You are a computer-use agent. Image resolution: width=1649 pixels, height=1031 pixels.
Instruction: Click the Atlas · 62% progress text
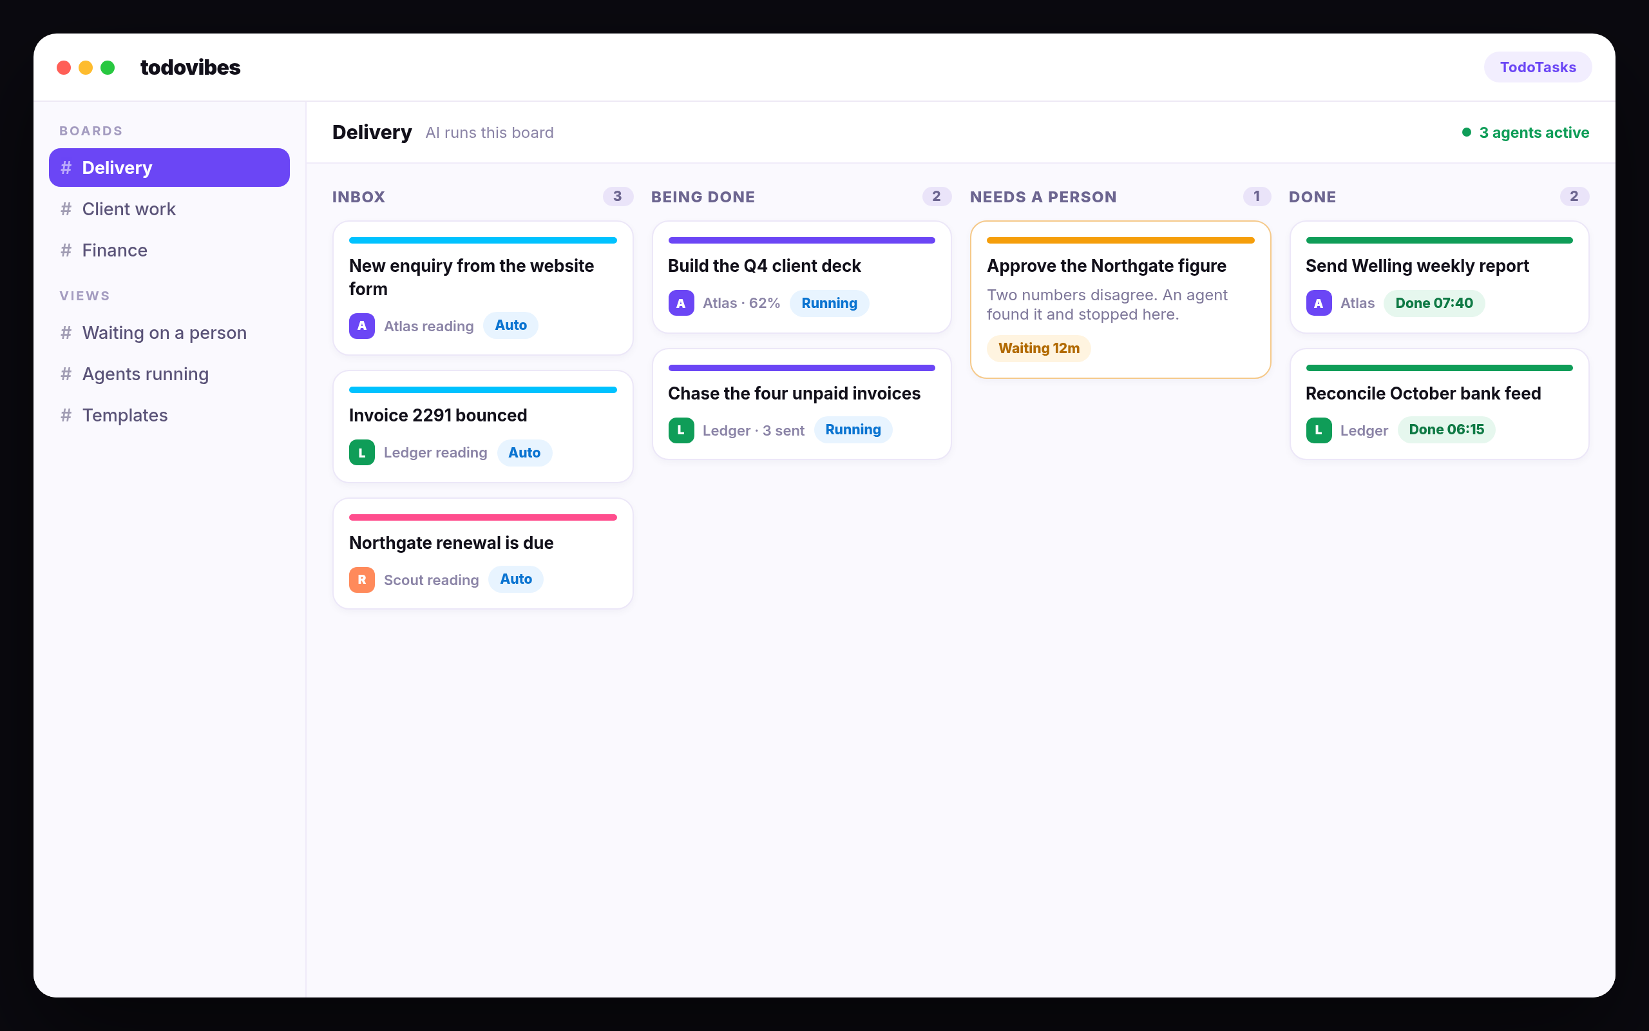(741, 304)
